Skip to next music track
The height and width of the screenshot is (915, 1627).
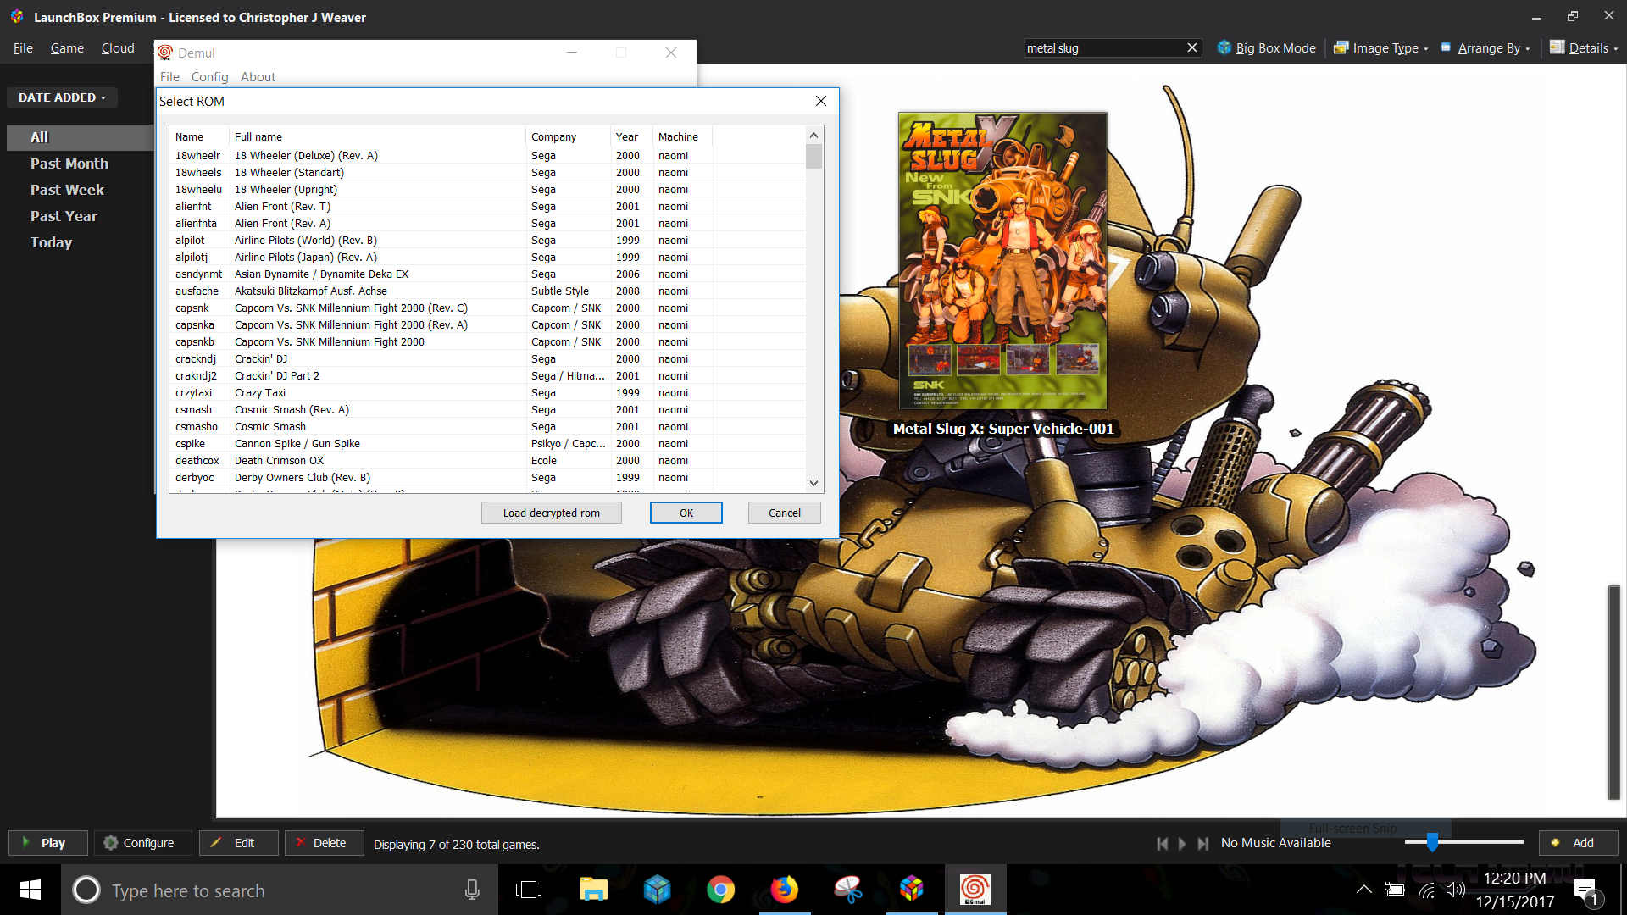tap(1202, 844)
